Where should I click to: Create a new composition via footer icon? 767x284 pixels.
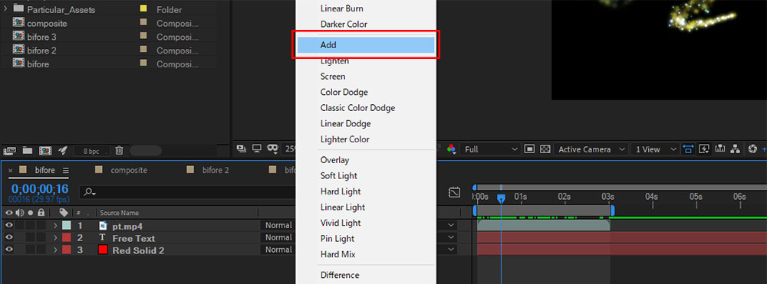[x=45, y=151]
